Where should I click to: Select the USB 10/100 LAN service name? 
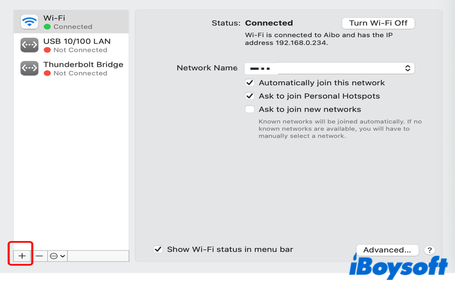click(77, 41)
